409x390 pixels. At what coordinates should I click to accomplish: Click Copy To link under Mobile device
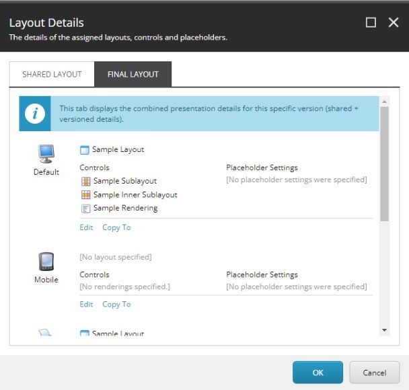116,304
